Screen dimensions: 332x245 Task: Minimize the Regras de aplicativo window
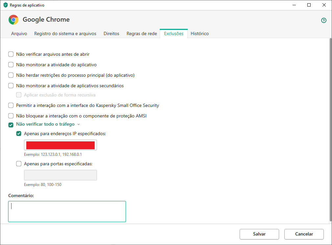(x=294, y=5)
